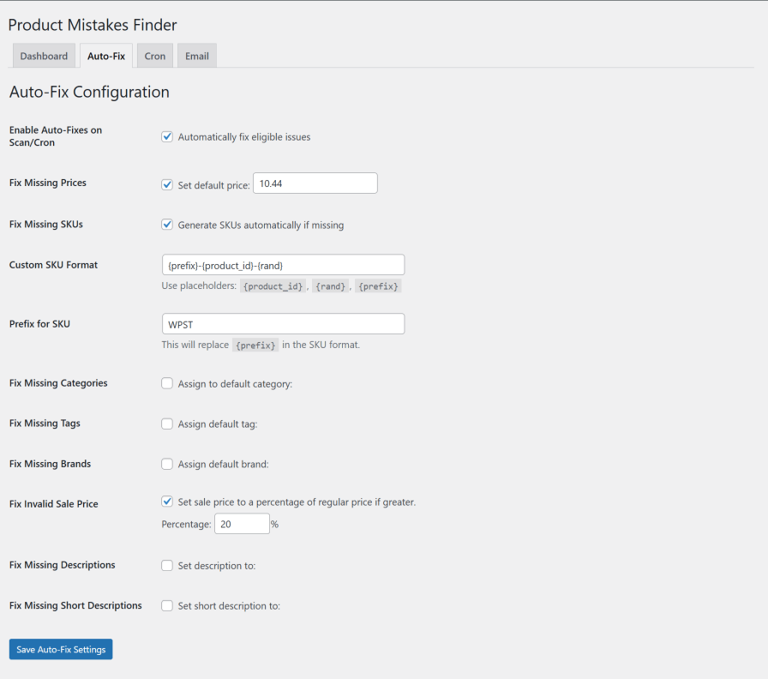This screenshot has width=768, height=679.
Task: Click the {product_id} placeholder code tag
Action: click(x=273, y=286)
